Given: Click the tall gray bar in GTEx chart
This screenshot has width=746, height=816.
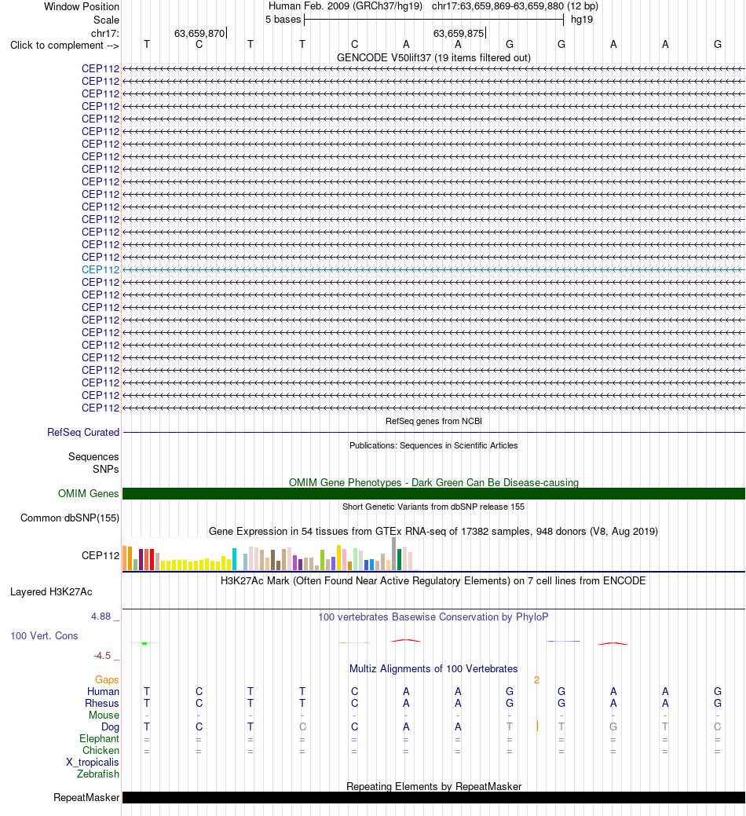Looking at the screenshot, I should [x=393, y=554].
